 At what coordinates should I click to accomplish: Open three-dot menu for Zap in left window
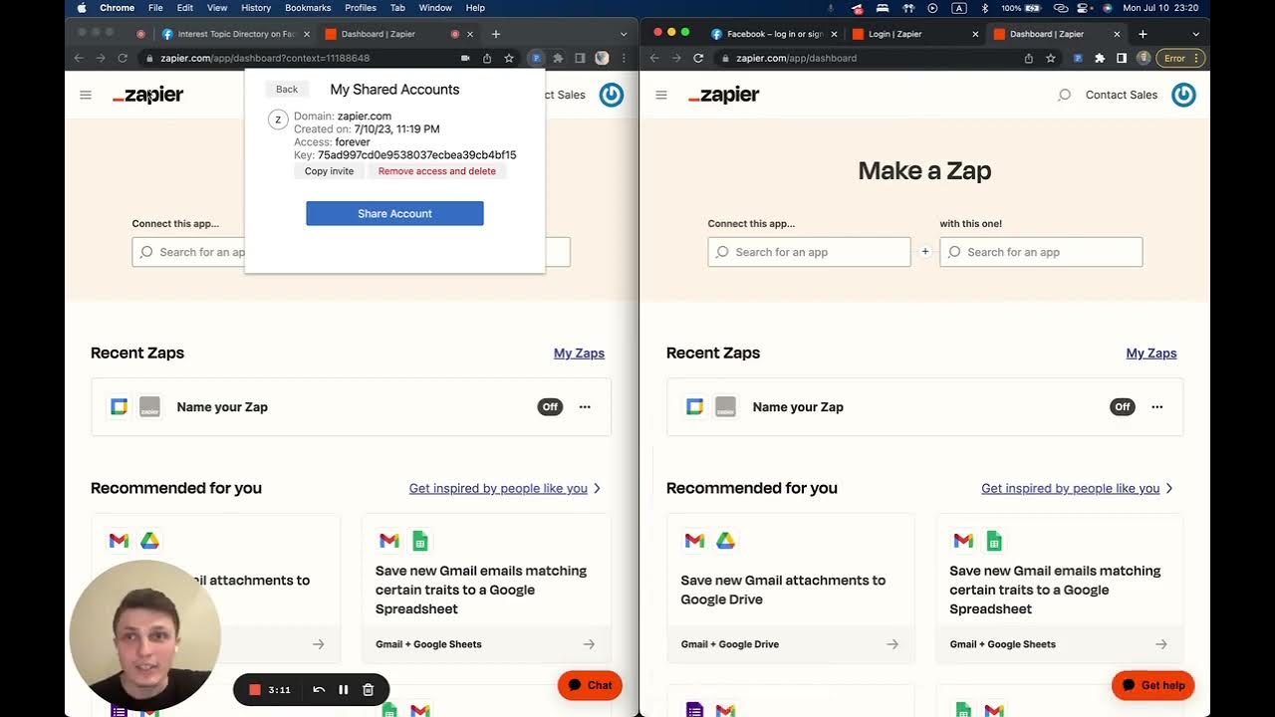[585, 406]
